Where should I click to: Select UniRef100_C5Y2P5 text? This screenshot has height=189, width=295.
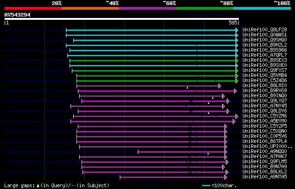265,126
